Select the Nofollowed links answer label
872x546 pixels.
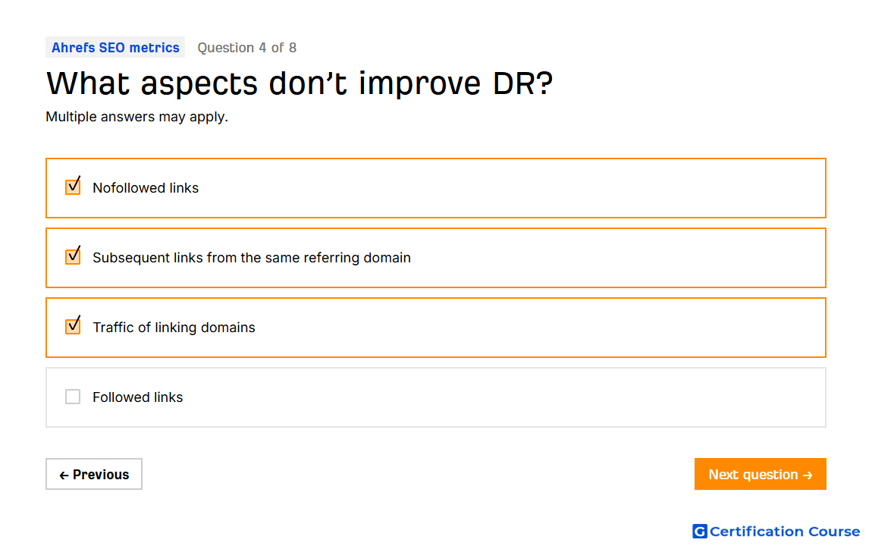(x=146, y=188)
